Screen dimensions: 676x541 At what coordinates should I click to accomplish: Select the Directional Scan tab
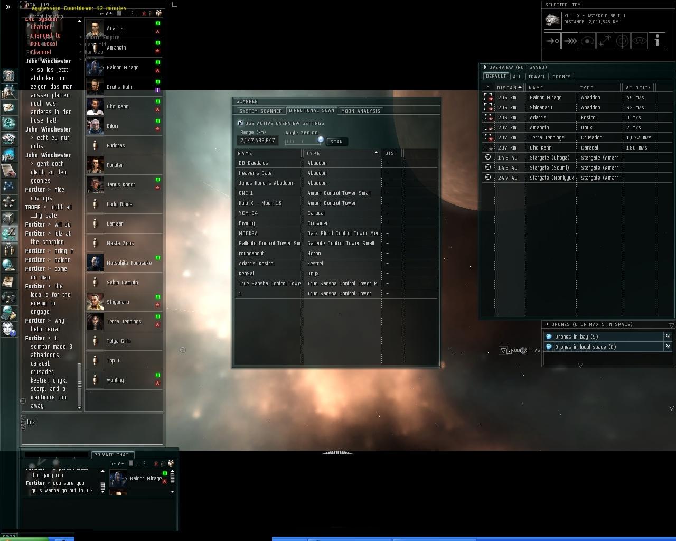click(x=312, y=110)
